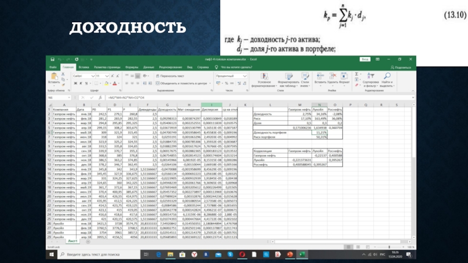This screenshot has height=263, width=468.
Task: Expand the formula bar
Action: (x=413, y=98)
